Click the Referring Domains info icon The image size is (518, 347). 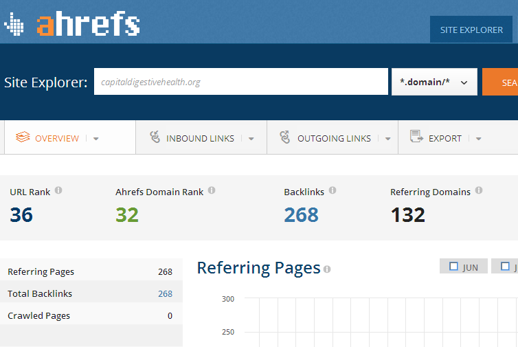(x=479, y=190)
